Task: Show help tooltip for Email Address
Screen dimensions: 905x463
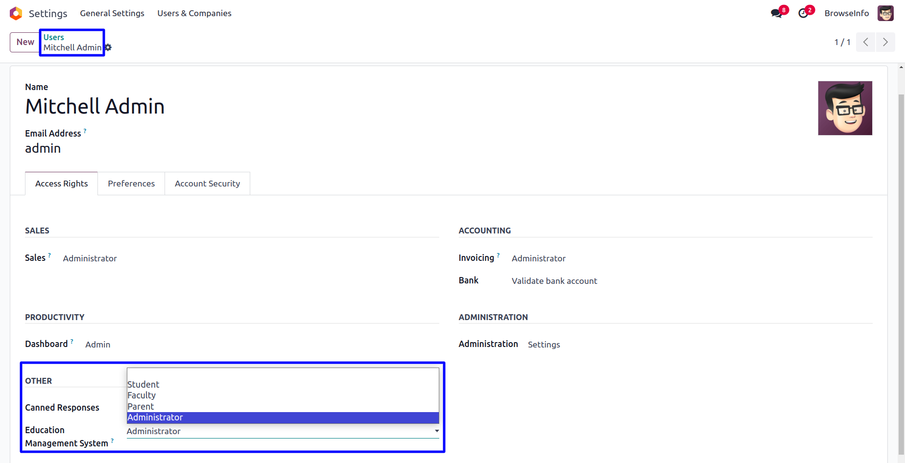Action: coord(85,131)
